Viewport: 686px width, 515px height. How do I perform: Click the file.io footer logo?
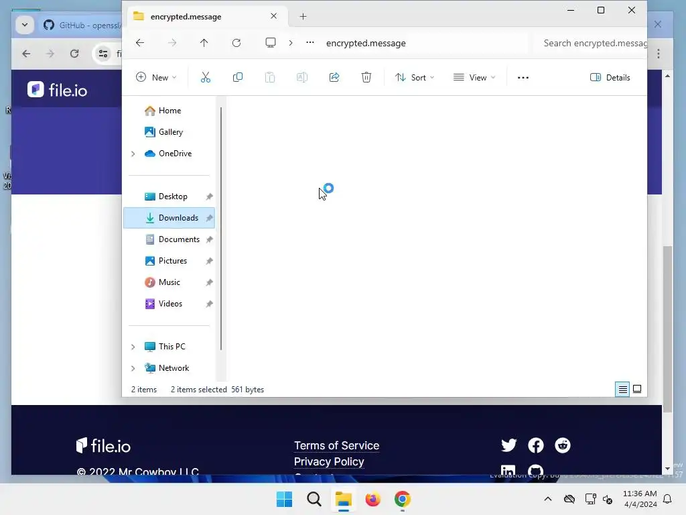coord(103,446)
